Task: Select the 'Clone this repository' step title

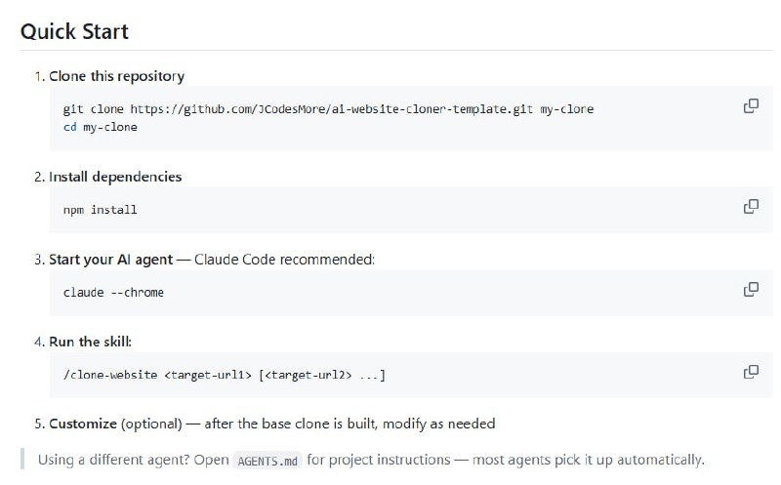Action: point(116,76)
